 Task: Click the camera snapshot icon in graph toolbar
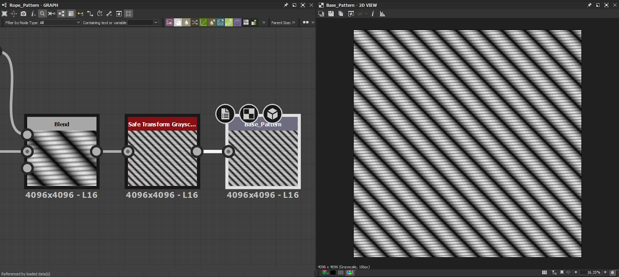(x=23, y=14)
